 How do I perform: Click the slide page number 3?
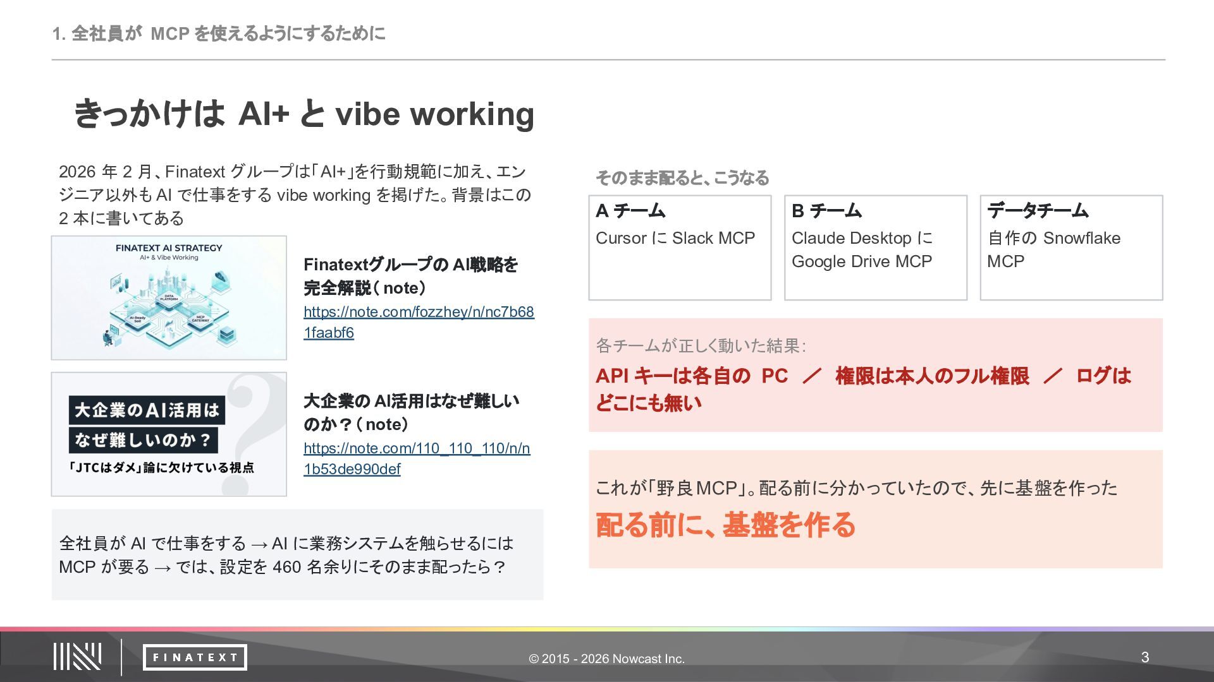1145,657
